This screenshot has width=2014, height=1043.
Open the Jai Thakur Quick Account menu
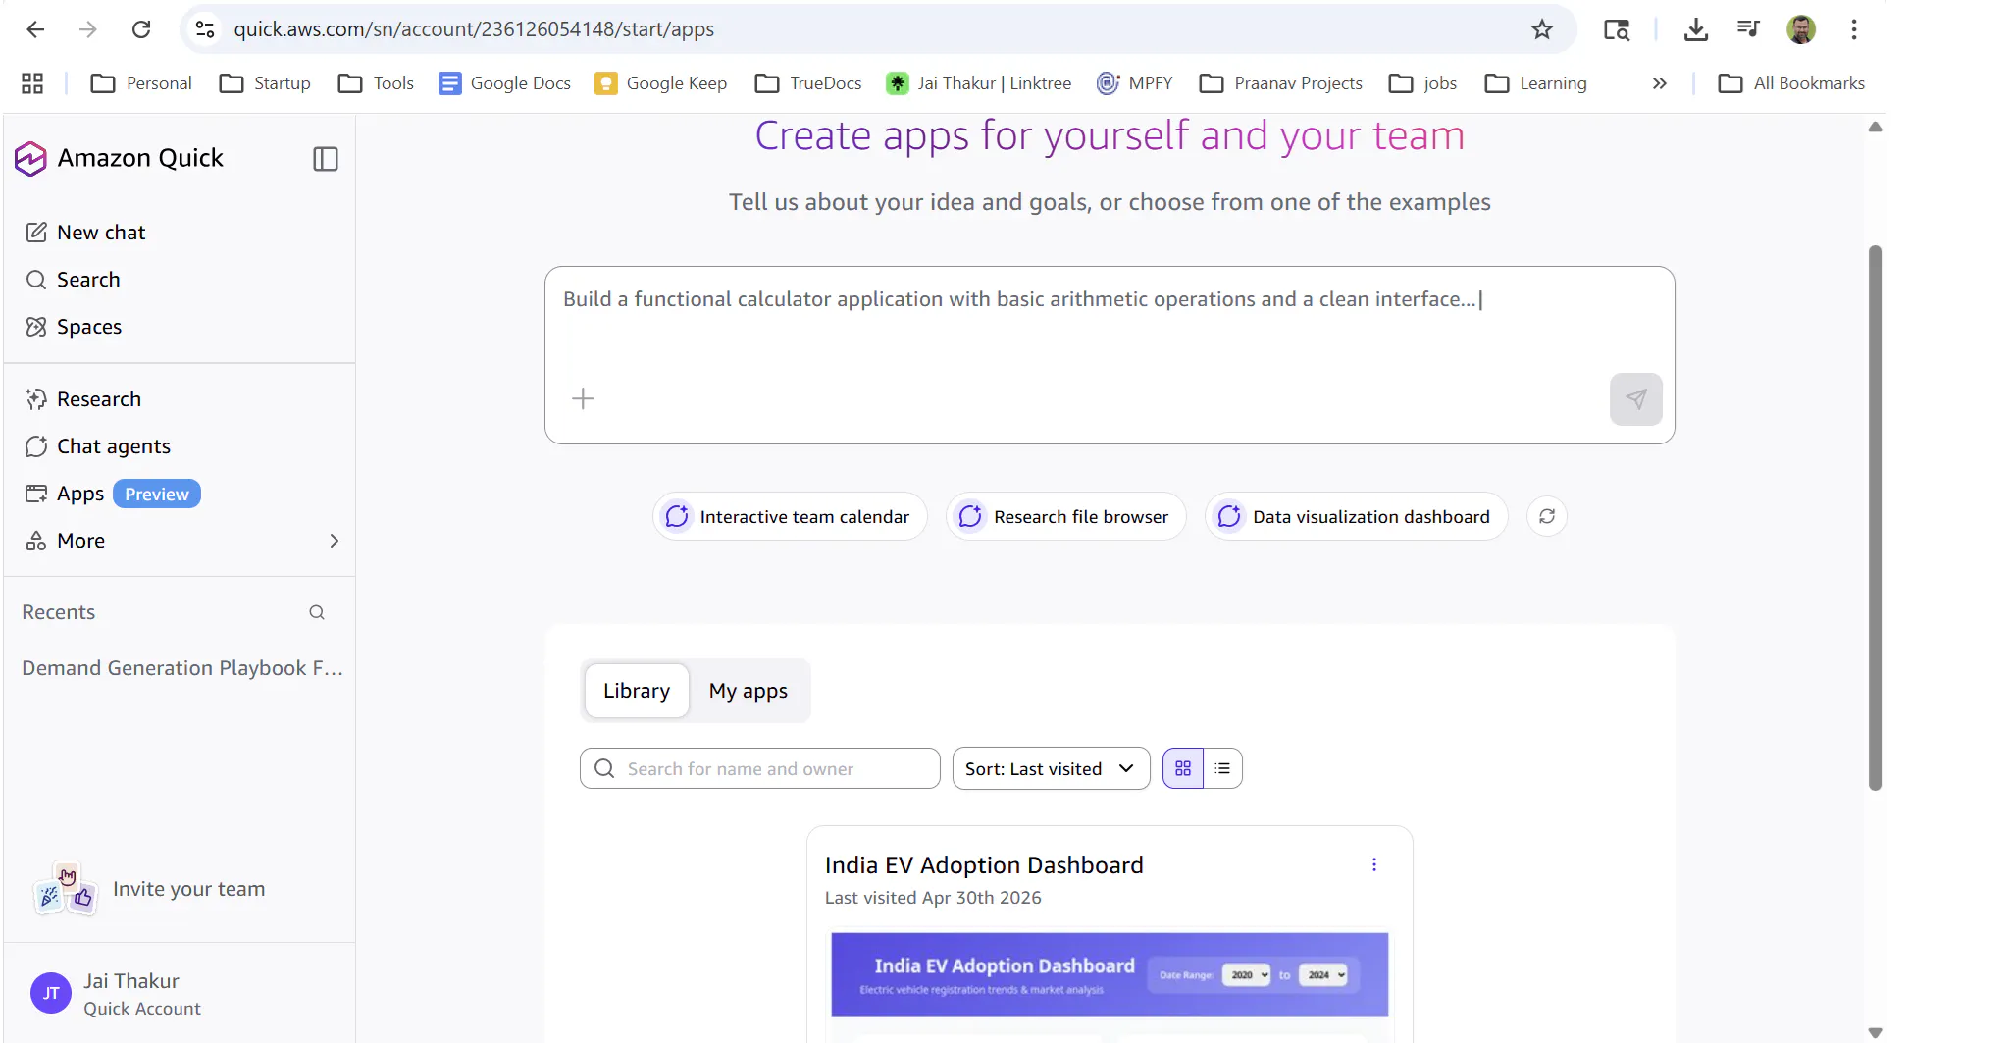180,993
